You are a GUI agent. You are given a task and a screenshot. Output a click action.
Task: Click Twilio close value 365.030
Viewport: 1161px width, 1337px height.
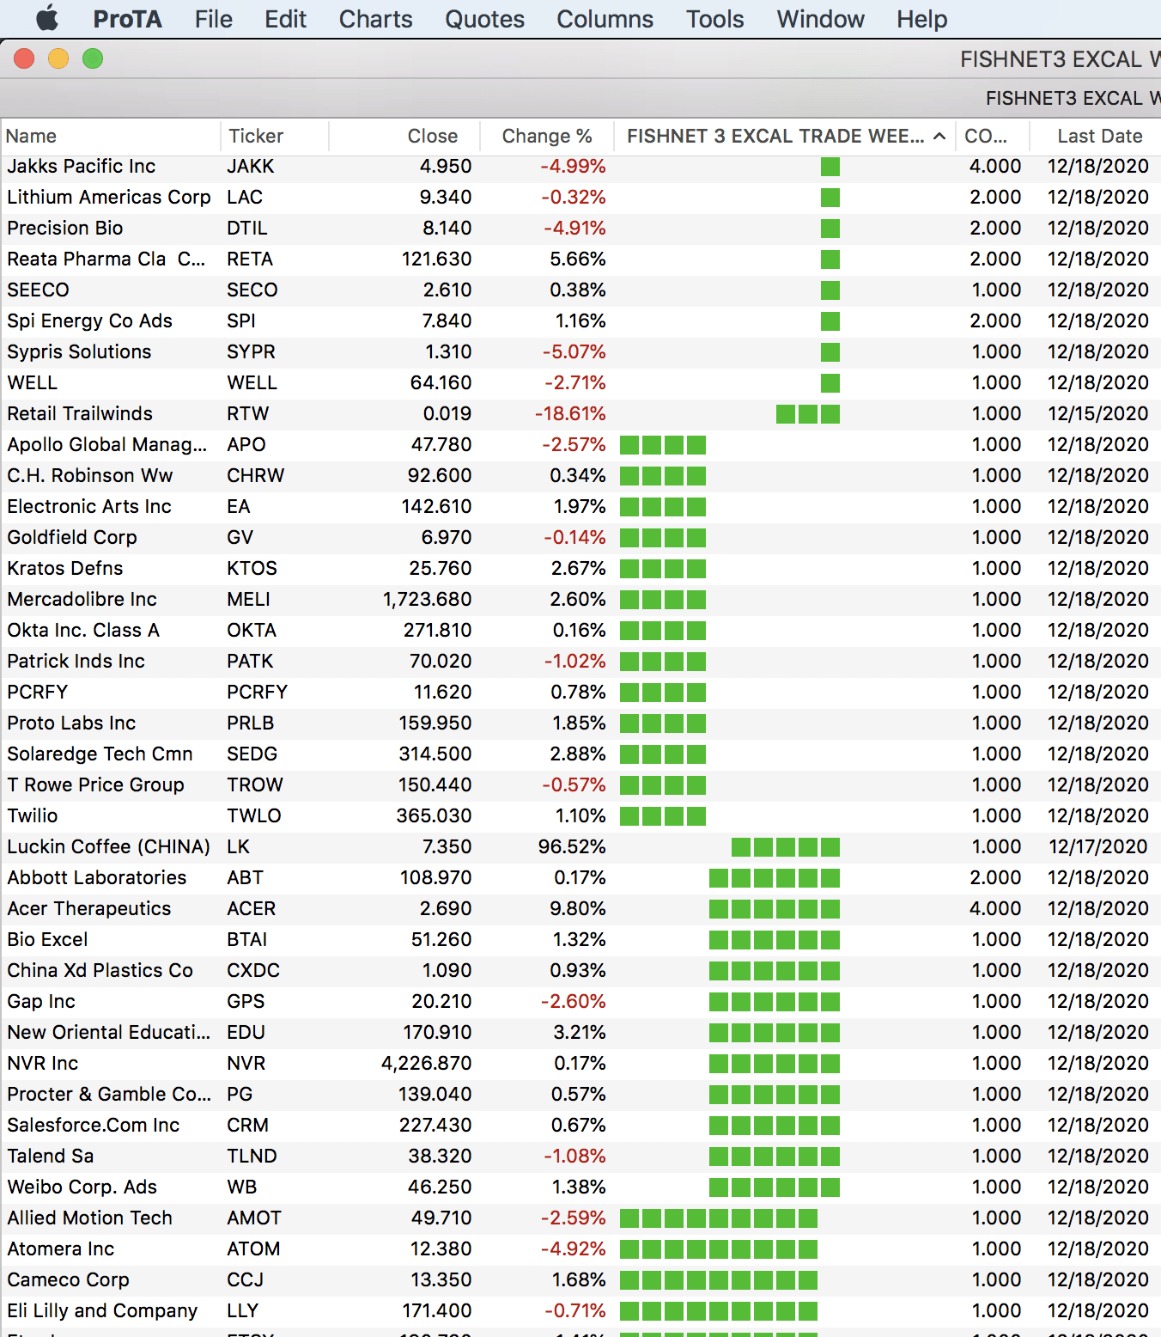tap(434, 816)
